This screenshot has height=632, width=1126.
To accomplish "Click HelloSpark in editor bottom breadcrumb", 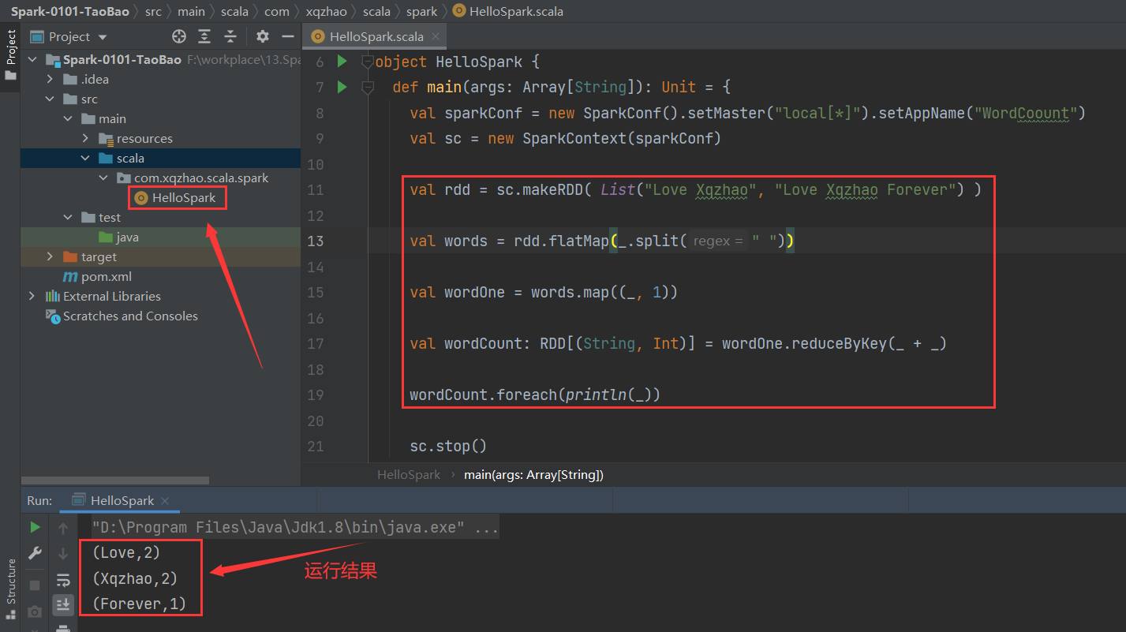I will (409, 475).
